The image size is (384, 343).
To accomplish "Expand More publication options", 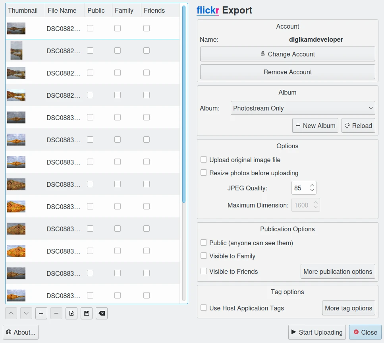I will tap(338, 272).
